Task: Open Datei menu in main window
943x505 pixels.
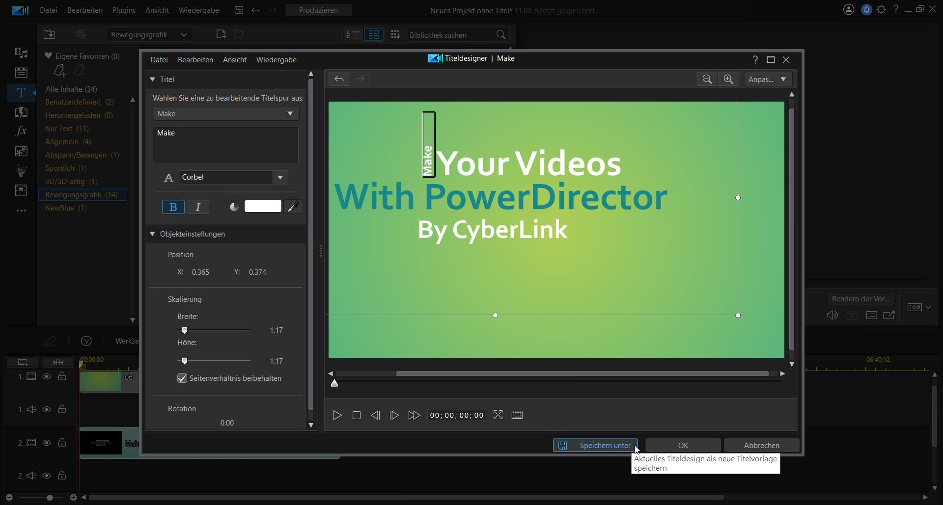Action: (x=49, y=10)
